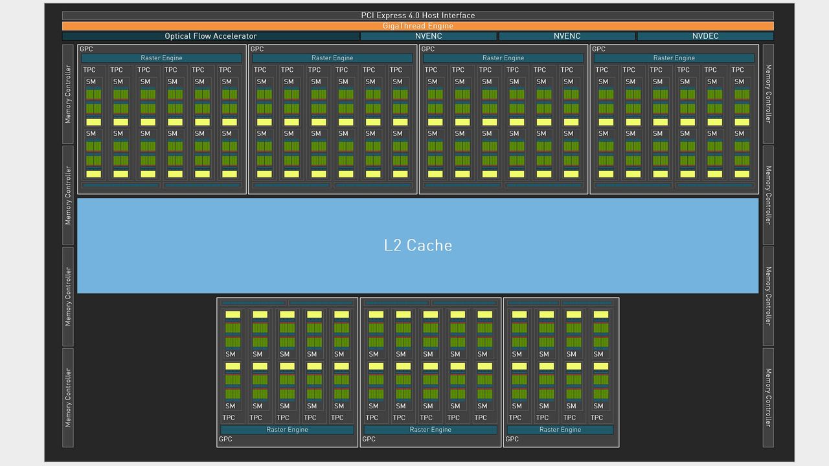
Task: Click the PCI Express 4.0 Host Interface bar
Action: (418, 16)
